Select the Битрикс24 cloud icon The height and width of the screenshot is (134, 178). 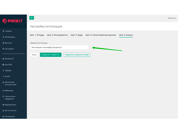coord(3,59)
